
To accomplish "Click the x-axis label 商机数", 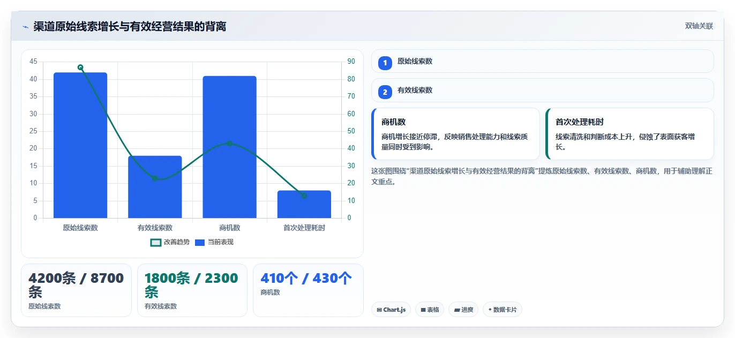I will tap(229, 228).
